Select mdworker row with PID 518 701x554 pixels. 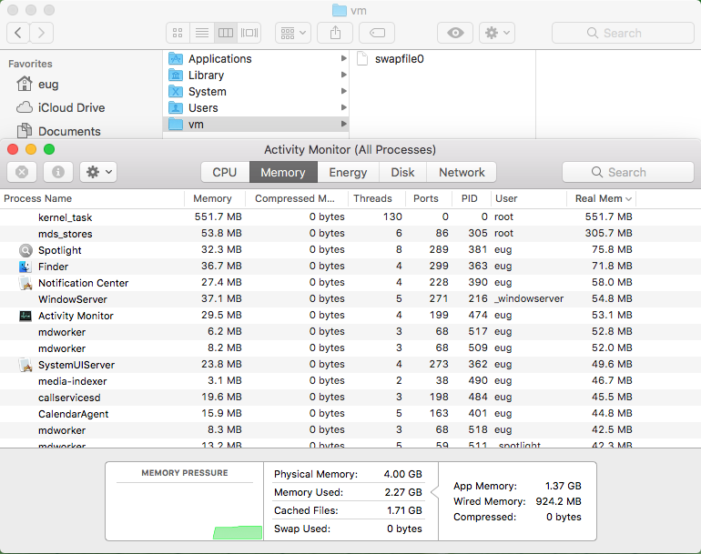click(x=350, y=430)
